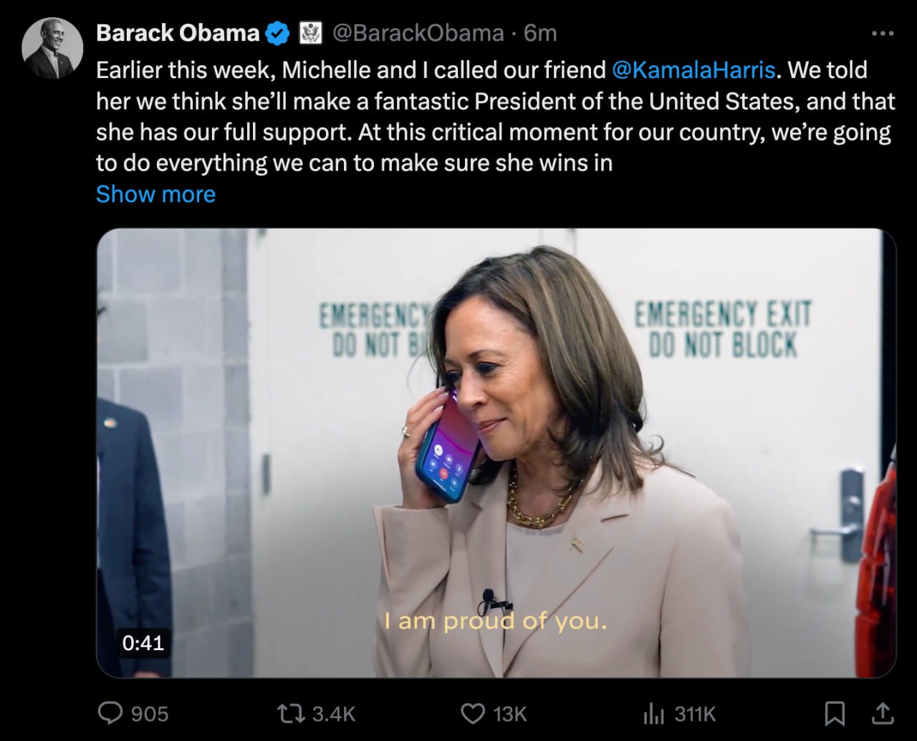The image size is (917, 741).
Task: Open the @BarackObama handle link
Action: tap(418, 33)
